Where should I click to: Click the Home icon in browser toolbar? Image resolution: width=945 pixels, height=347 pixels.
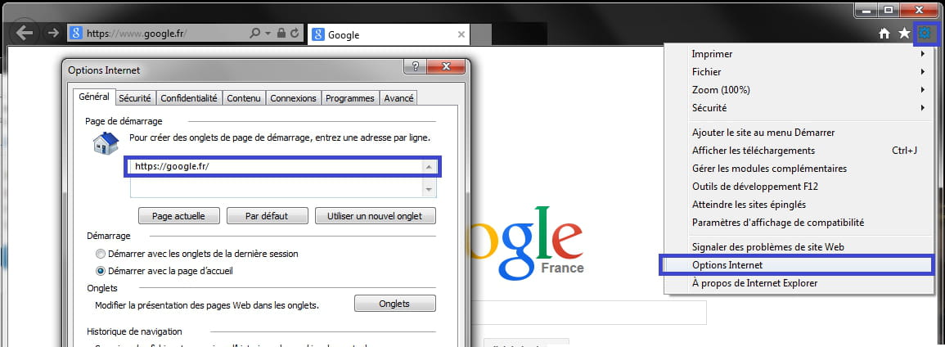point(884,34)
